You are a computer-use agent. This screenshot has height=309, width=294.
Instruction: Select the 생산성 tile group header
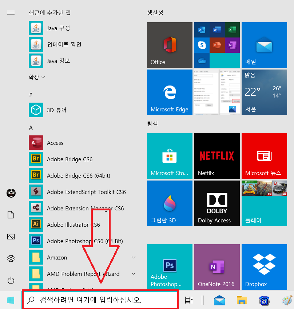pyautogui.click(x=155, y=13)
